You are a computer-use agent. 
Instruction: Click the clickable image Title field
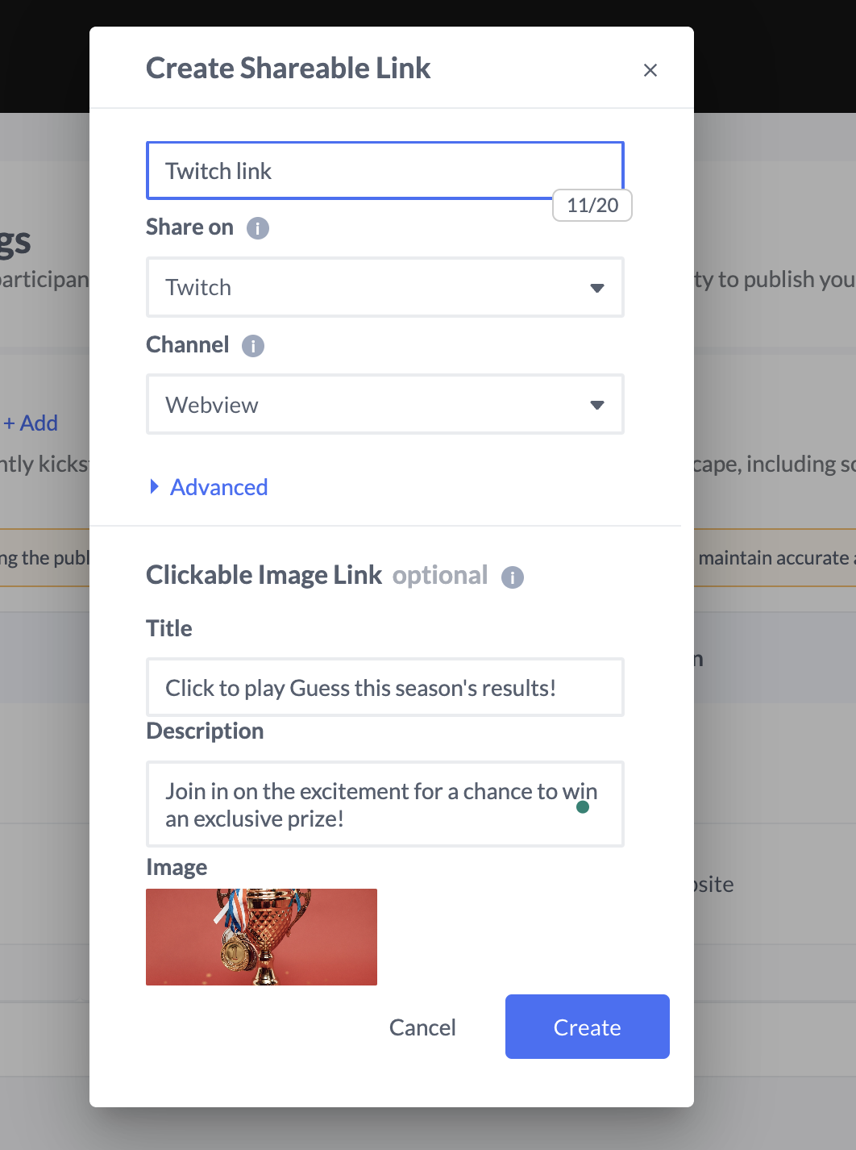point(384,688)
